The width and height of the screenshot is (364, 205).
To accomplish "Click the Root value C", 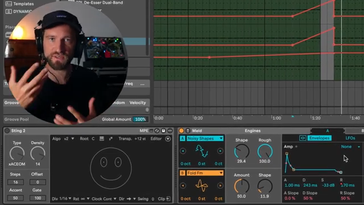I will point(93,138).
